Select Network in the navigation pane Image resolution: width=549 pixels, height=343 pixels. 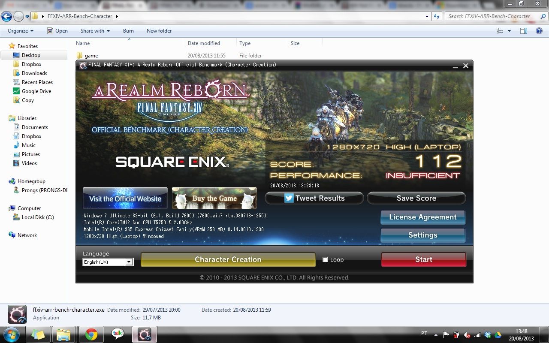point(27,235)
